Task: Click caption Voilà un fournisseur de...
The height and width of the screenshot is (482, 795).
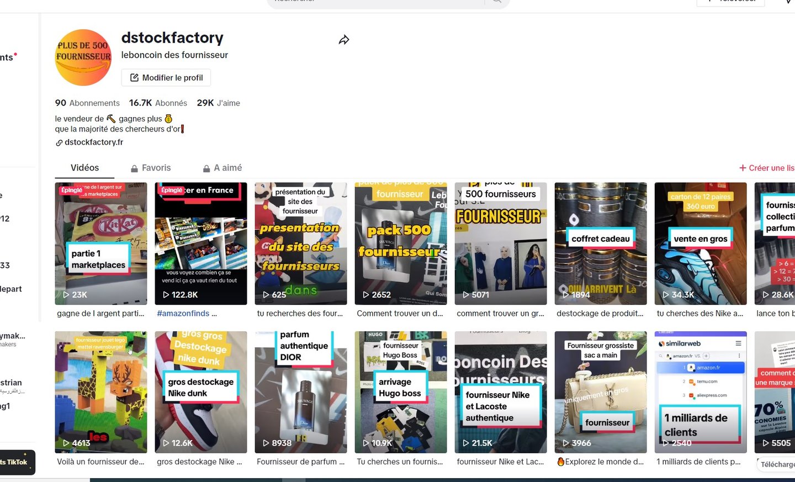Action: pos(100,462)
